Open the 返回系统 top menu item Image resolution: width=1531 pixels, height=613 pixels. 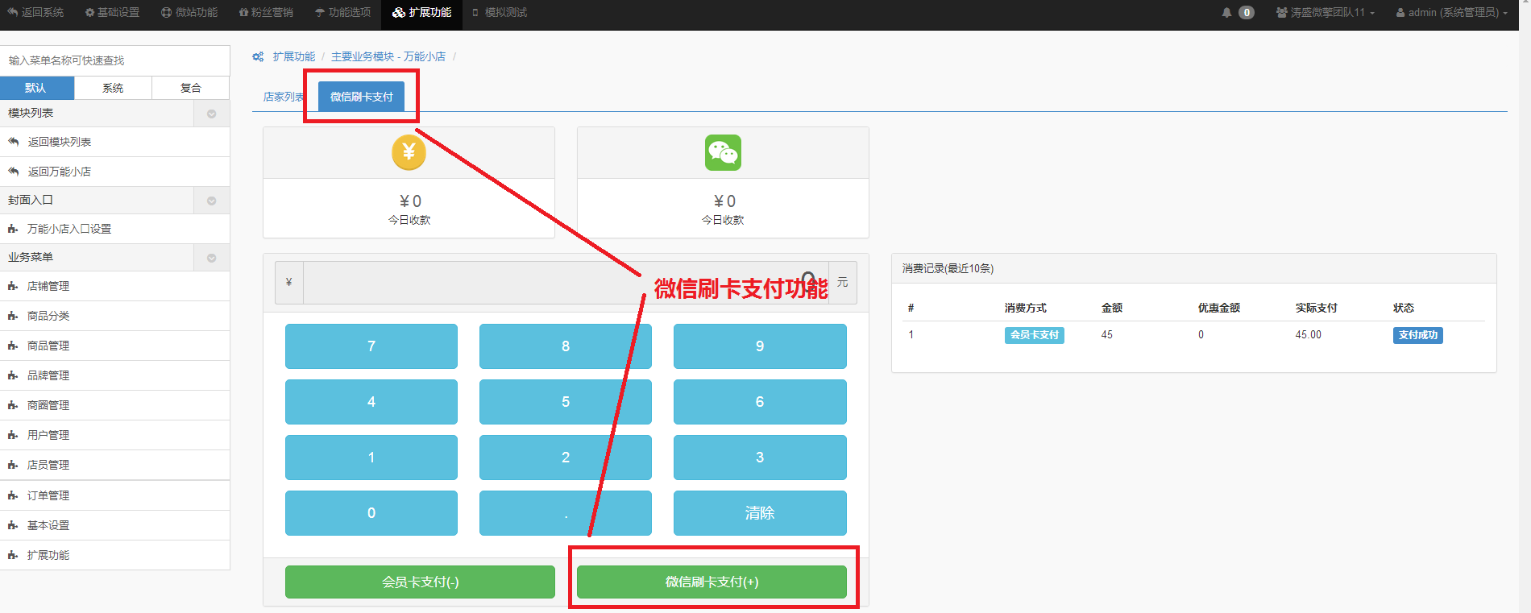coord(35,12)
